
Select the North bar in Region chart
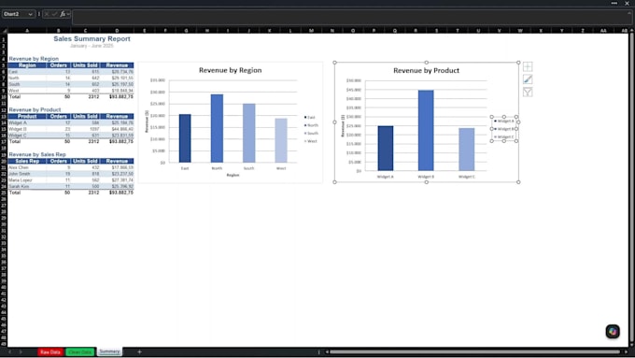point(217,128)
